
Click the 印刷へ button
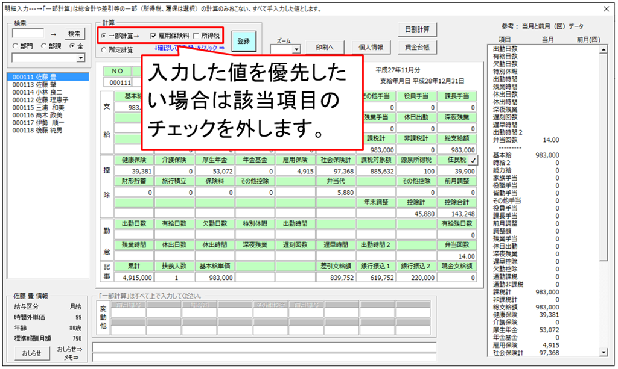click(x=324, y=47)
